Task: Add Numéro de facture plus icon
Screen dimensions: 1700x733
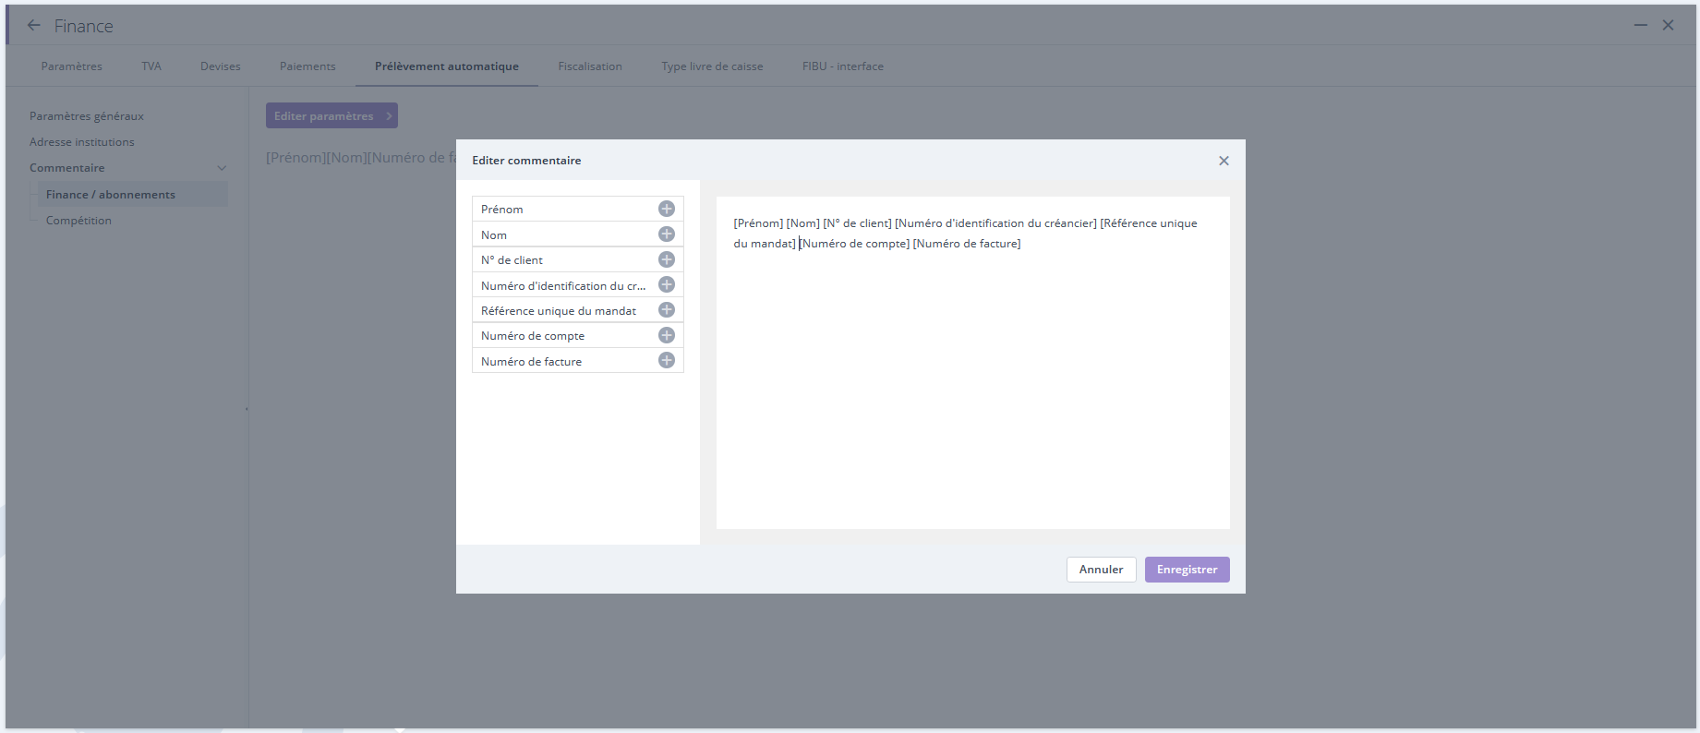Action: point(666,360)
